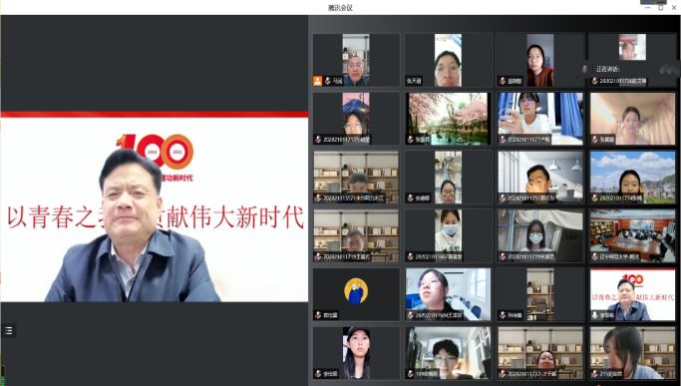Click the orange host badge in the first participant tile

[317, 81]
